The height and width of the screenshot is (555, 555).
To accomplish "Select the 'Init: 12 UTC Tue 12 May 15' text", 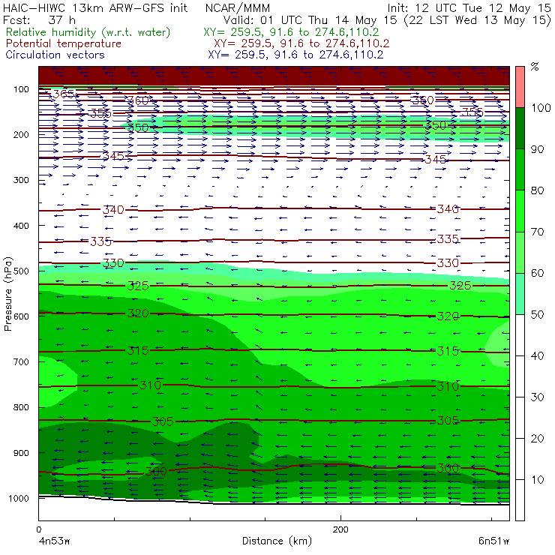I will [469, 8].
